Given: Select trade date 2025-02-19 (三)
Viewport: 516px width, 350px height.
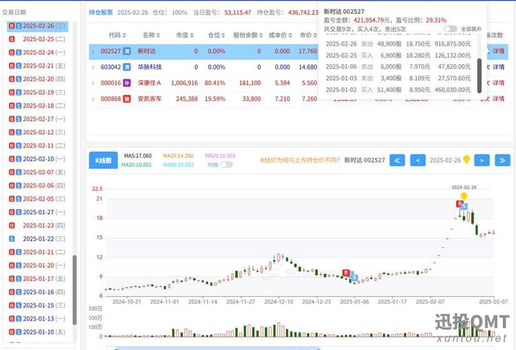Looking at the screenshot, I should click(44, 92).
